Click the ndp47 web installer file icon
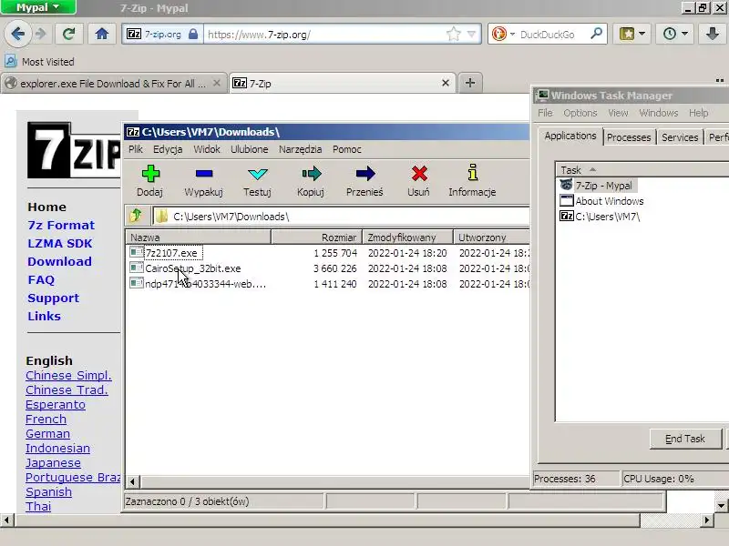 point(136,283)
